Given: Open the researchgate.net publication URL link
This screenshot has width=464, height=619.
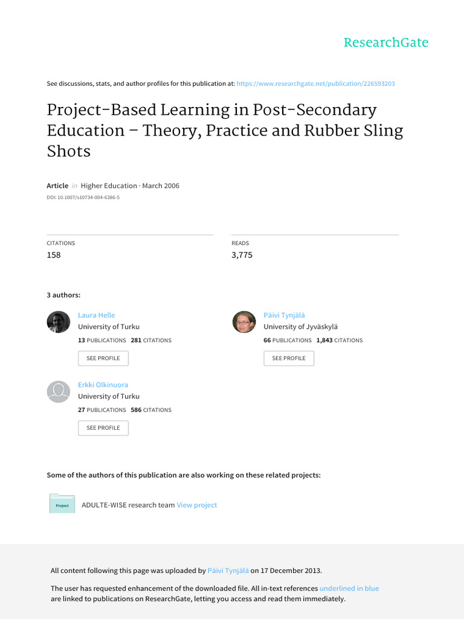Looking at the screenshot, I should [x=316, y=83].
